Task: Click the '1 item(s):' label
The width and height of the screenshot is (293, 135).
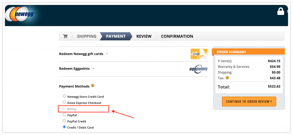Action: pos(225,61)
